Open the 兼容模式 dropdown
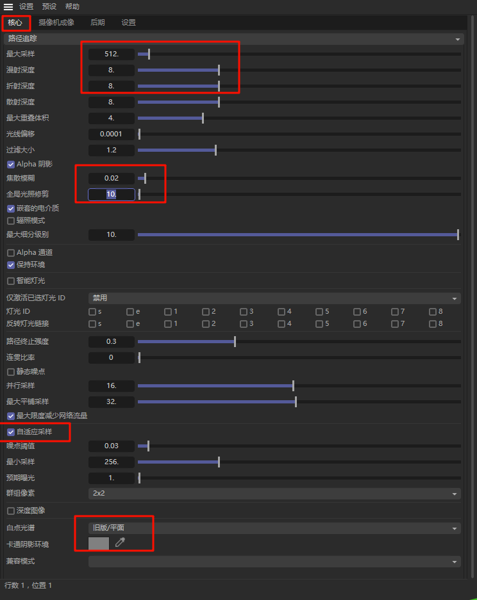 pyautogui.click(x=274, y=562)
